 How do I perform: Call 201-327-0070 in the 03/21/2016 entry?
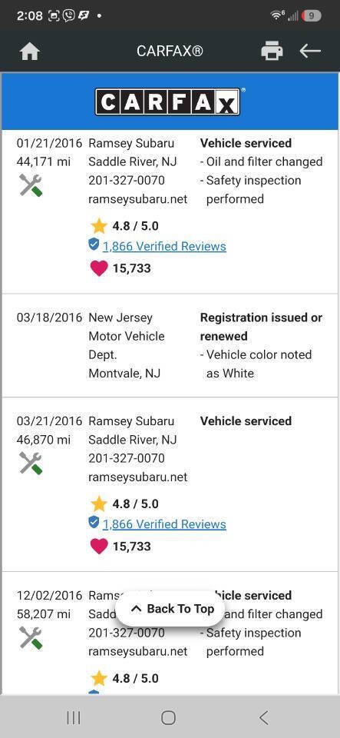pyautogui.click(x=127, y=458)
